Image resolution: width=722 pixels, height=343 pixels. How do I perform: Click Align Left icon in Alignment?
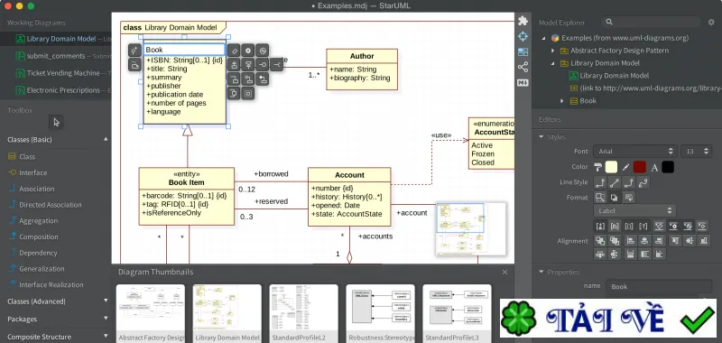pos(630,240)
